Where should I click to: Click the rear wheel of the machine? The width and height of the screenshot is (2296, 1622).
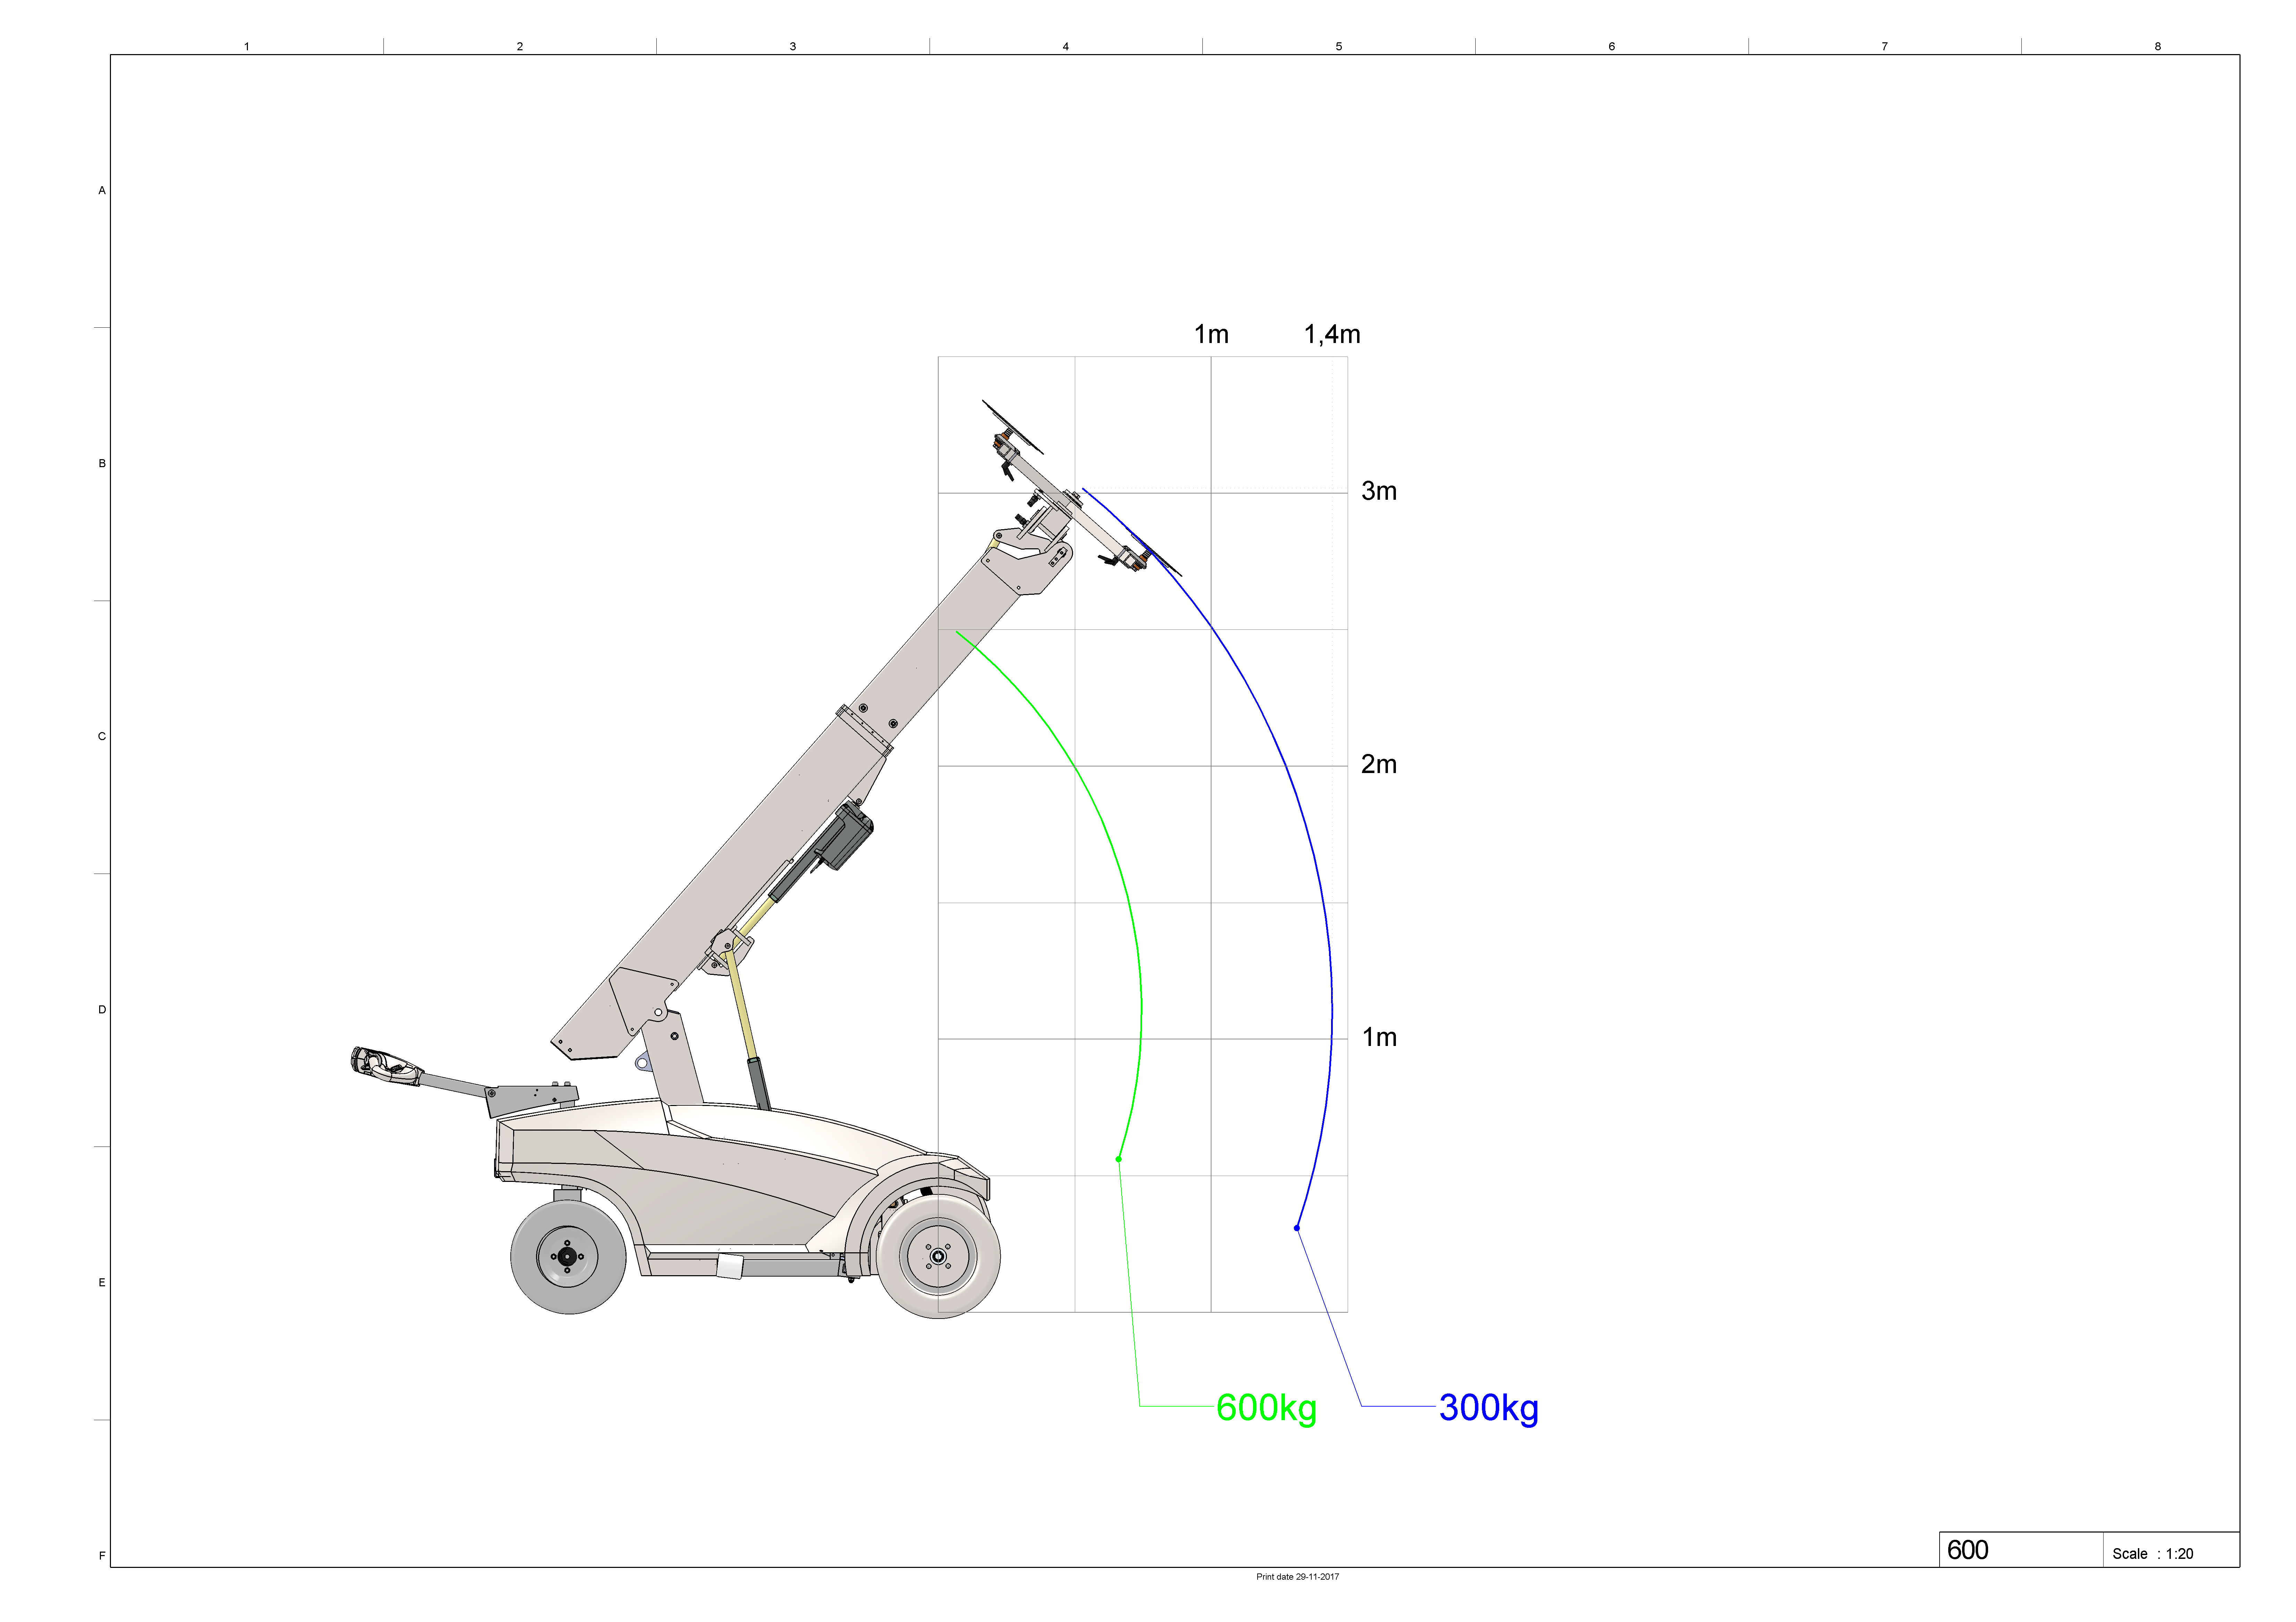568,1257
